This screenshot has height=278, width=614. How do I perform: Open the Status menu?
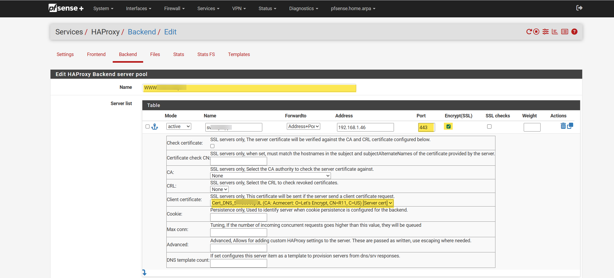coord(267,9)
